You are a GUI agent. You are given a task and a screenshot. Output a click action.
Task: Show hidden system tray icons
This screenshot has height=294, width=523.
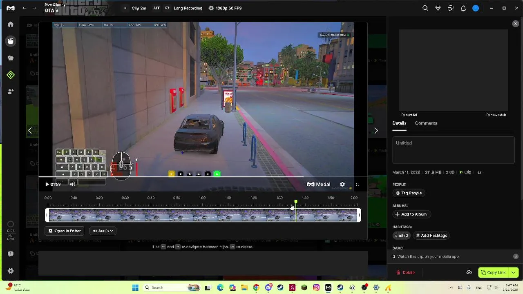click(451, 287)
